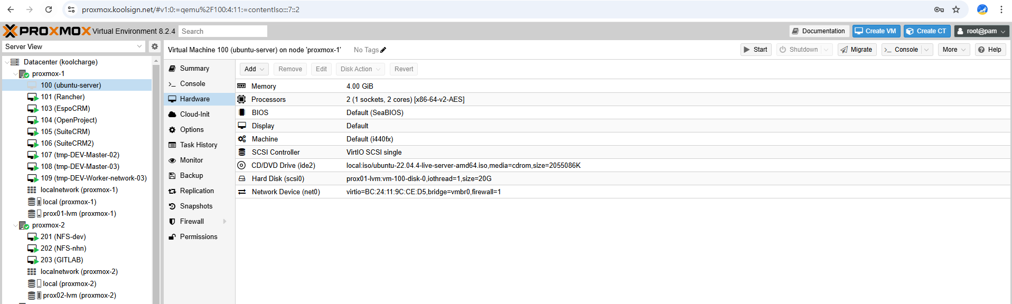Click the proxmox-1 node icon

24,74
